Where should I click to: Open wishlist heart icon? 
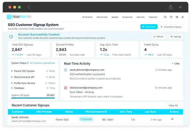coord(171,17)
